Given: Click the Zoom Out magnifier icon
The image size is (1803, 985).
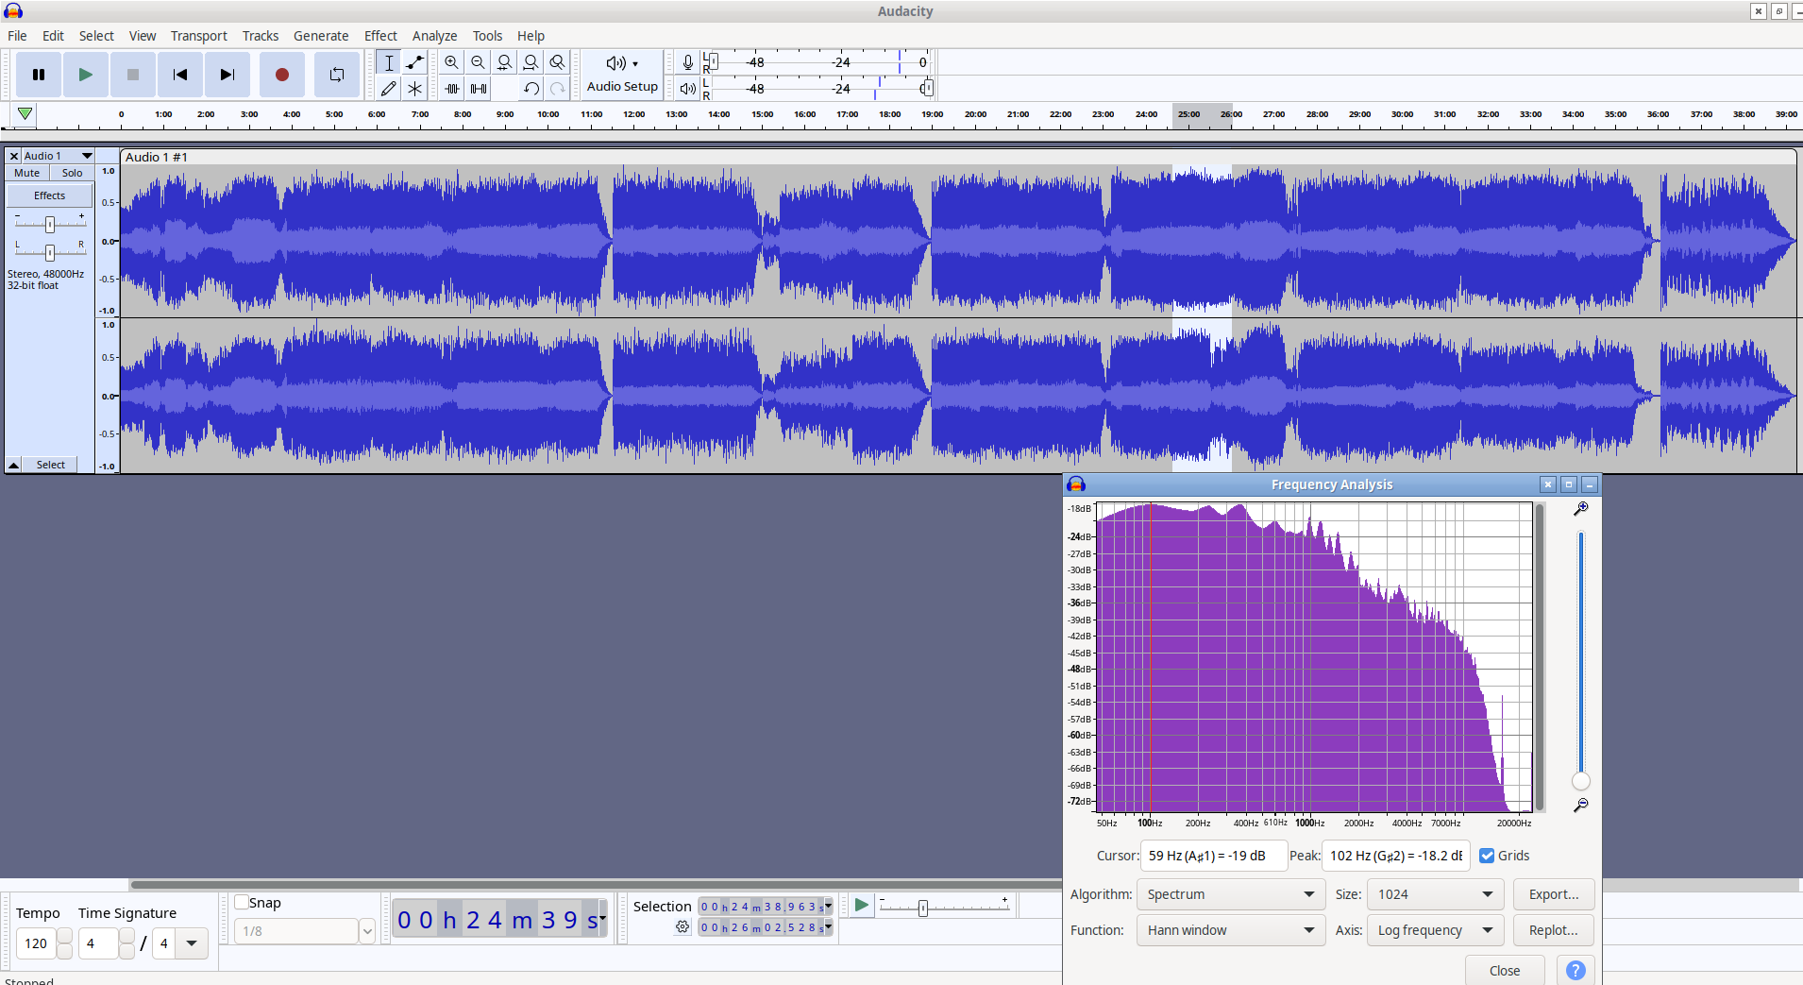Looking at the screenshot, I should pyautogui.click(x=479, y=62).
